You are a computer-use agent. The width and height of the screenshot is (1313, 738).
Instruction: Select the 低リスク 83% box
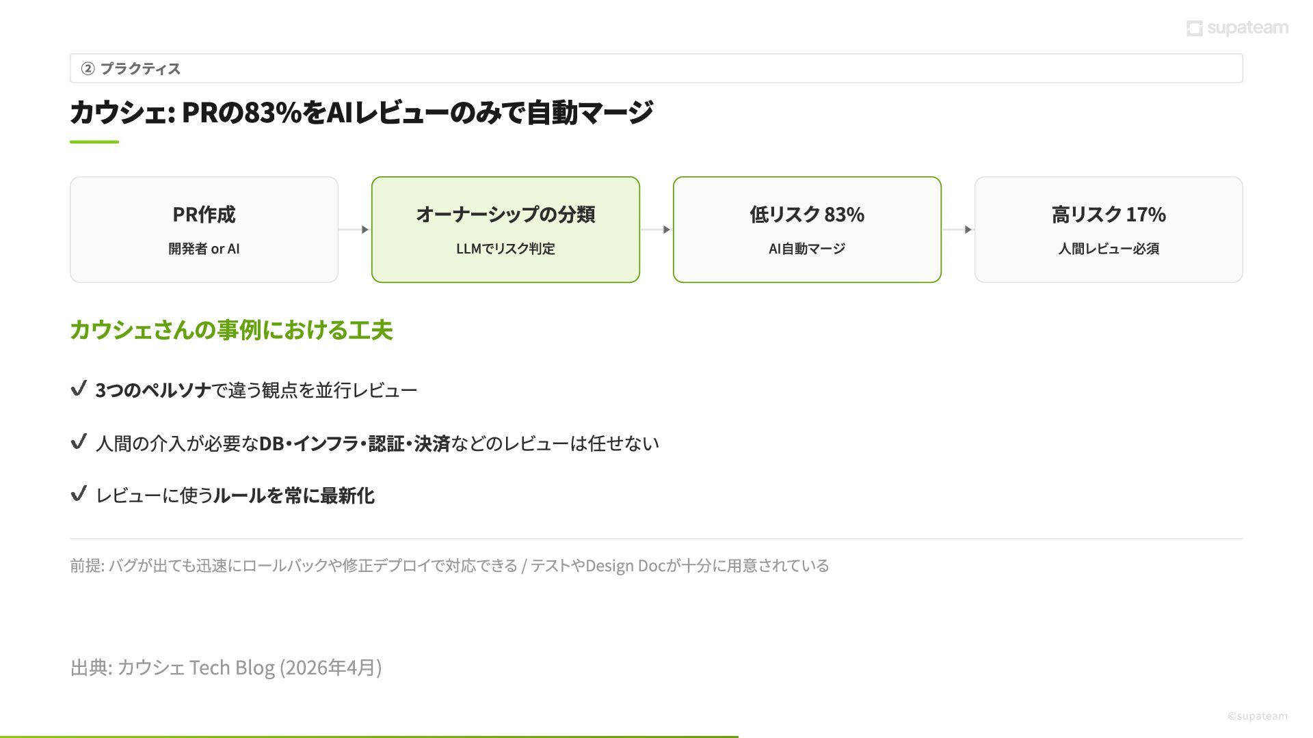(807, 230)
